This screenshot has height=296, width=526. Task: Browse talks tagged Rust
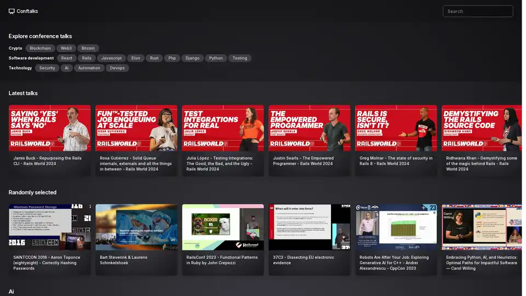click(x=155, y=58)
